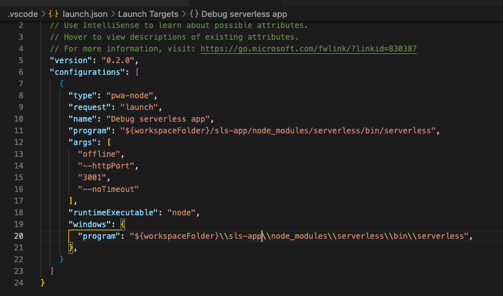Click the "--httpPort" argument
Viewport: 503px width, 296px height.
click(x=106, y=166)
